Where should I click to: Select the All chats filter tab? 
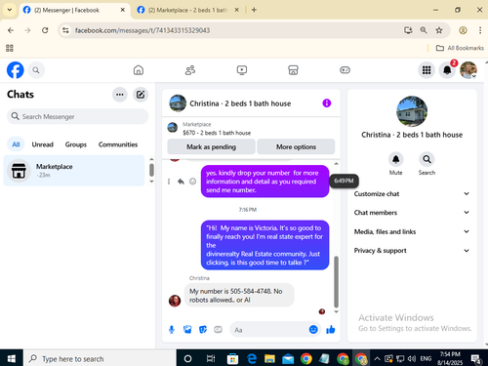tap(16, 144)
